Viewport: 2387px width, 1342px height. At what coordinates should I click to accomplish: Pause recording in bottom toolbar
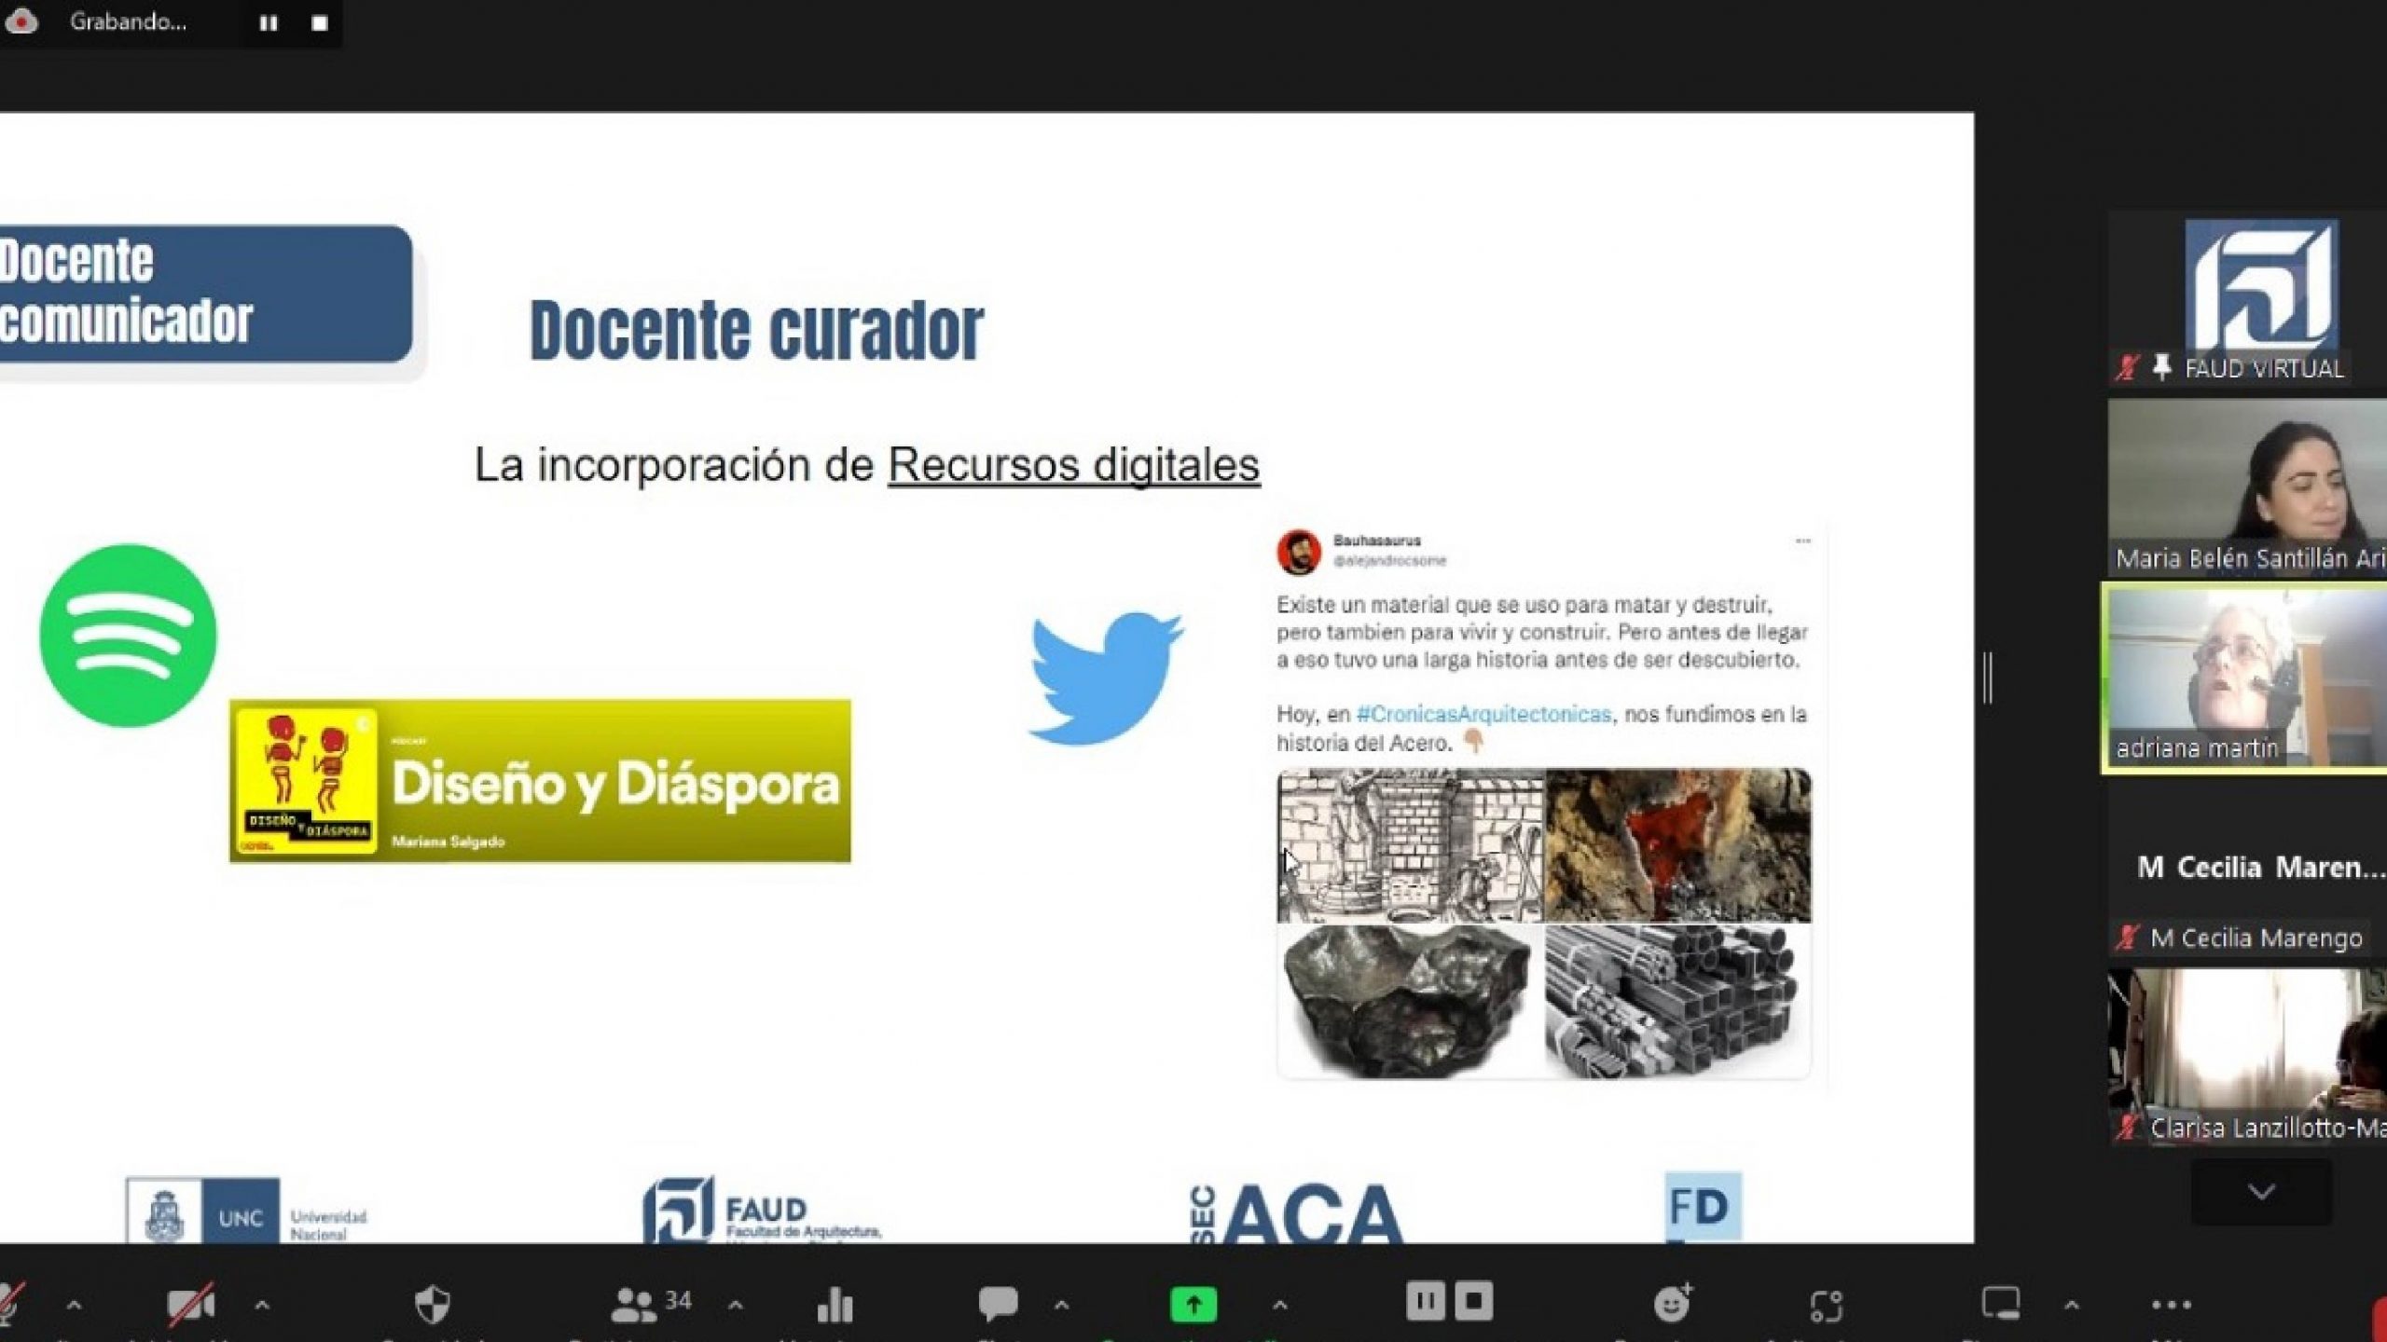1425,1301
